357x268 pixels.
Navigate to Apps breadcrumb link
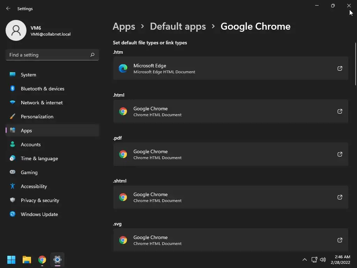pyautogui.click(x=124, y=27)
